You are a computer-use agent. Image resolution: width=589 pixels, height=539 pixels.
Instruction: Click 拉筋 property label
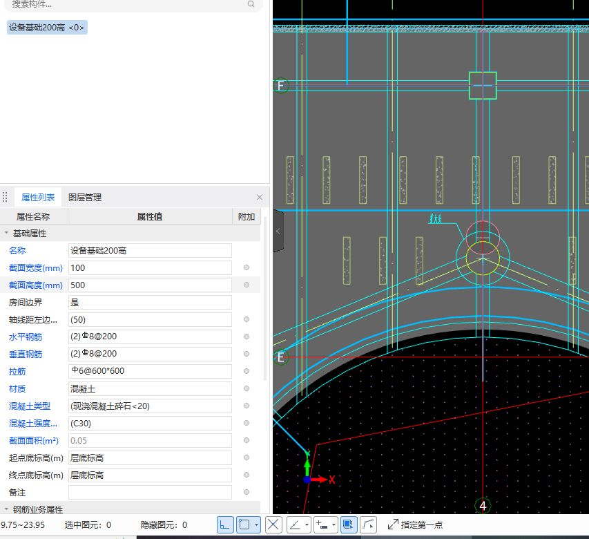[17, 372]
